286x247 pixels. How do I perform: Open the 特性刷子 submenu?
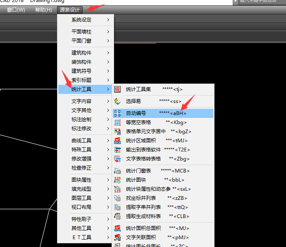click(x=85, y=219)
